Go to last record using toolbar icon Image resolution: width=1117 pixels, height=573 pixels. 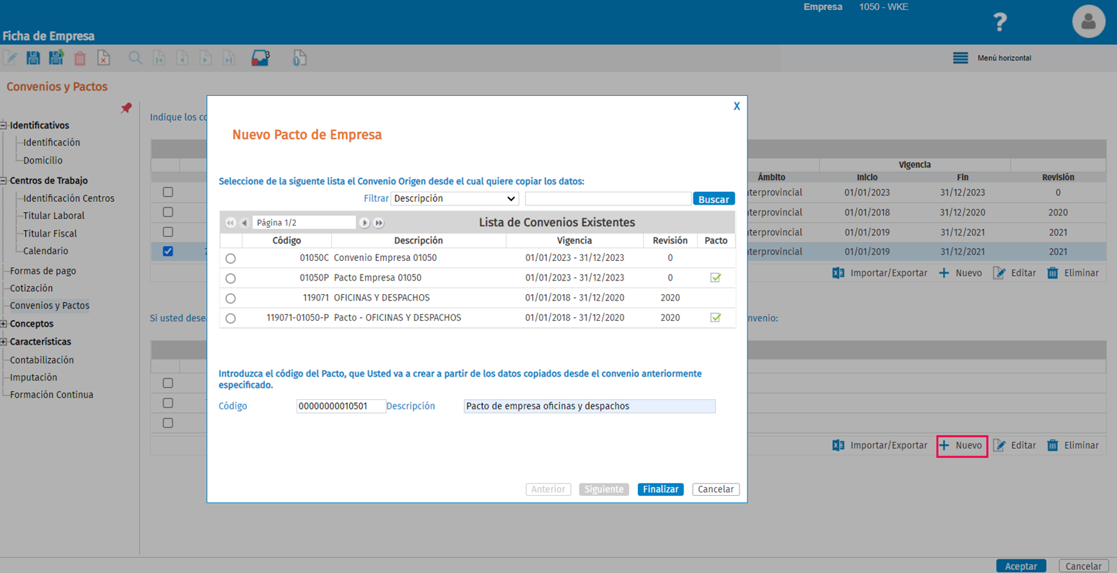click(229, 58)
